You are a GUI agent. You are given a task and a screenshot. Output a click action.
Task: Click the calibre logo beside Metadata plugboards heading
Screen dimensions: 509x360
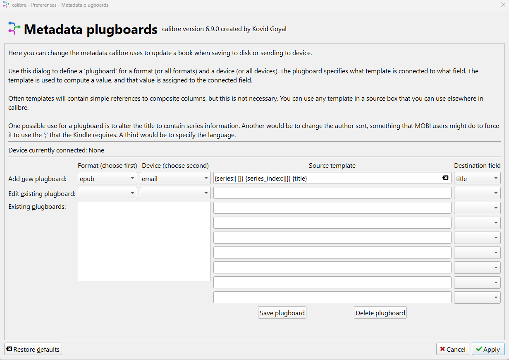click(x=14, y=28)
